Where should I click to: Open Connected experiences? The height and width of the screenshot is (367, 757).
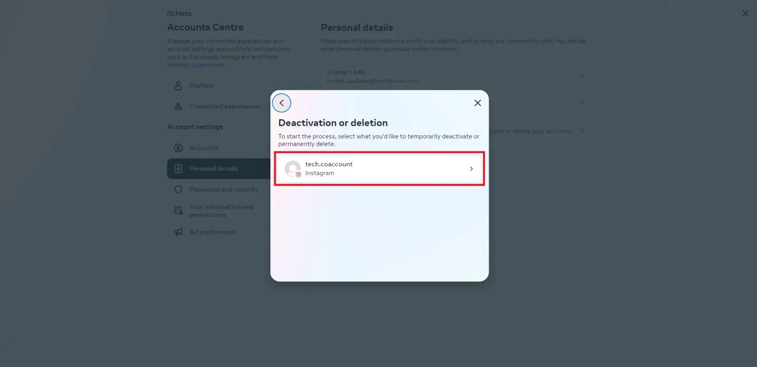(225, 106)
